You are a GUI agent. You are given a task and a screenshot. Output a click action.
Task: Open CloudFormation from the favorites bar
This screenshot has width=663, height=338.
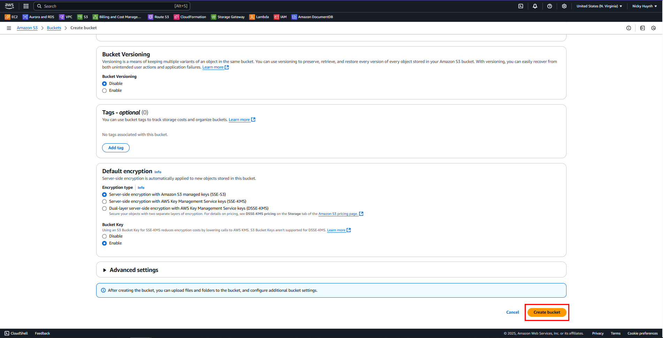coord(190,17)
